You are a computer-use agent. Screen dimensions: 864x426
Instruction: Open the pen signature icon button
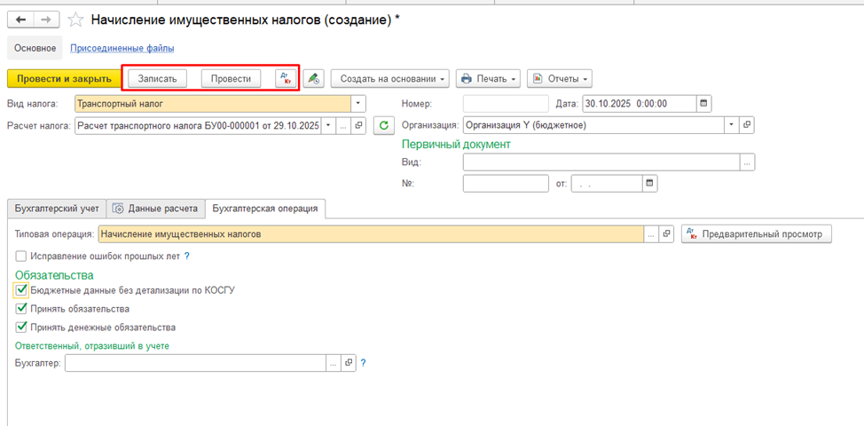tap(314, 78)
